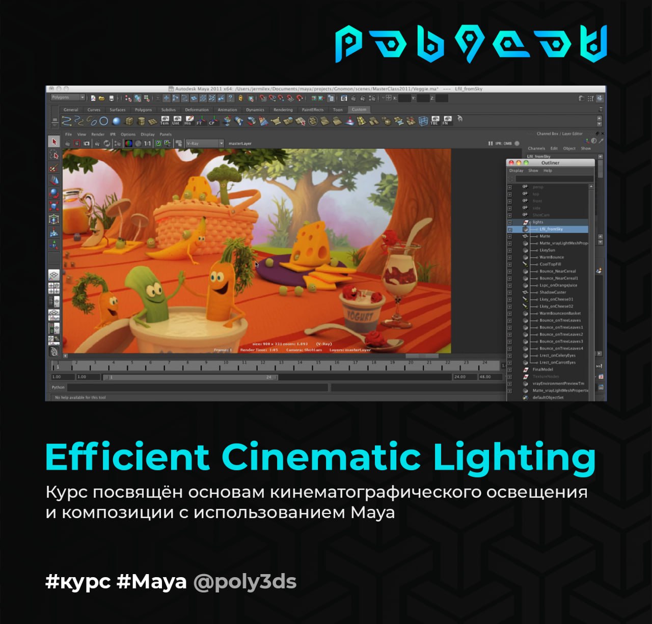
Task: Expand the Lfil_fromSky node in Outliner
Action: coord(509,230)
